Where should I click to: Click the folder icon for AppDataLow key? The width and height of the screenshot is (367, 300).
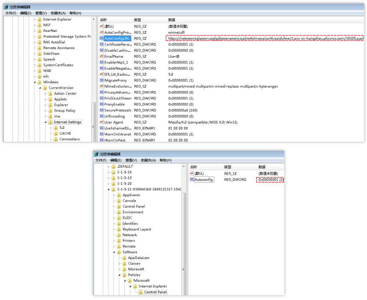[124, 258]
